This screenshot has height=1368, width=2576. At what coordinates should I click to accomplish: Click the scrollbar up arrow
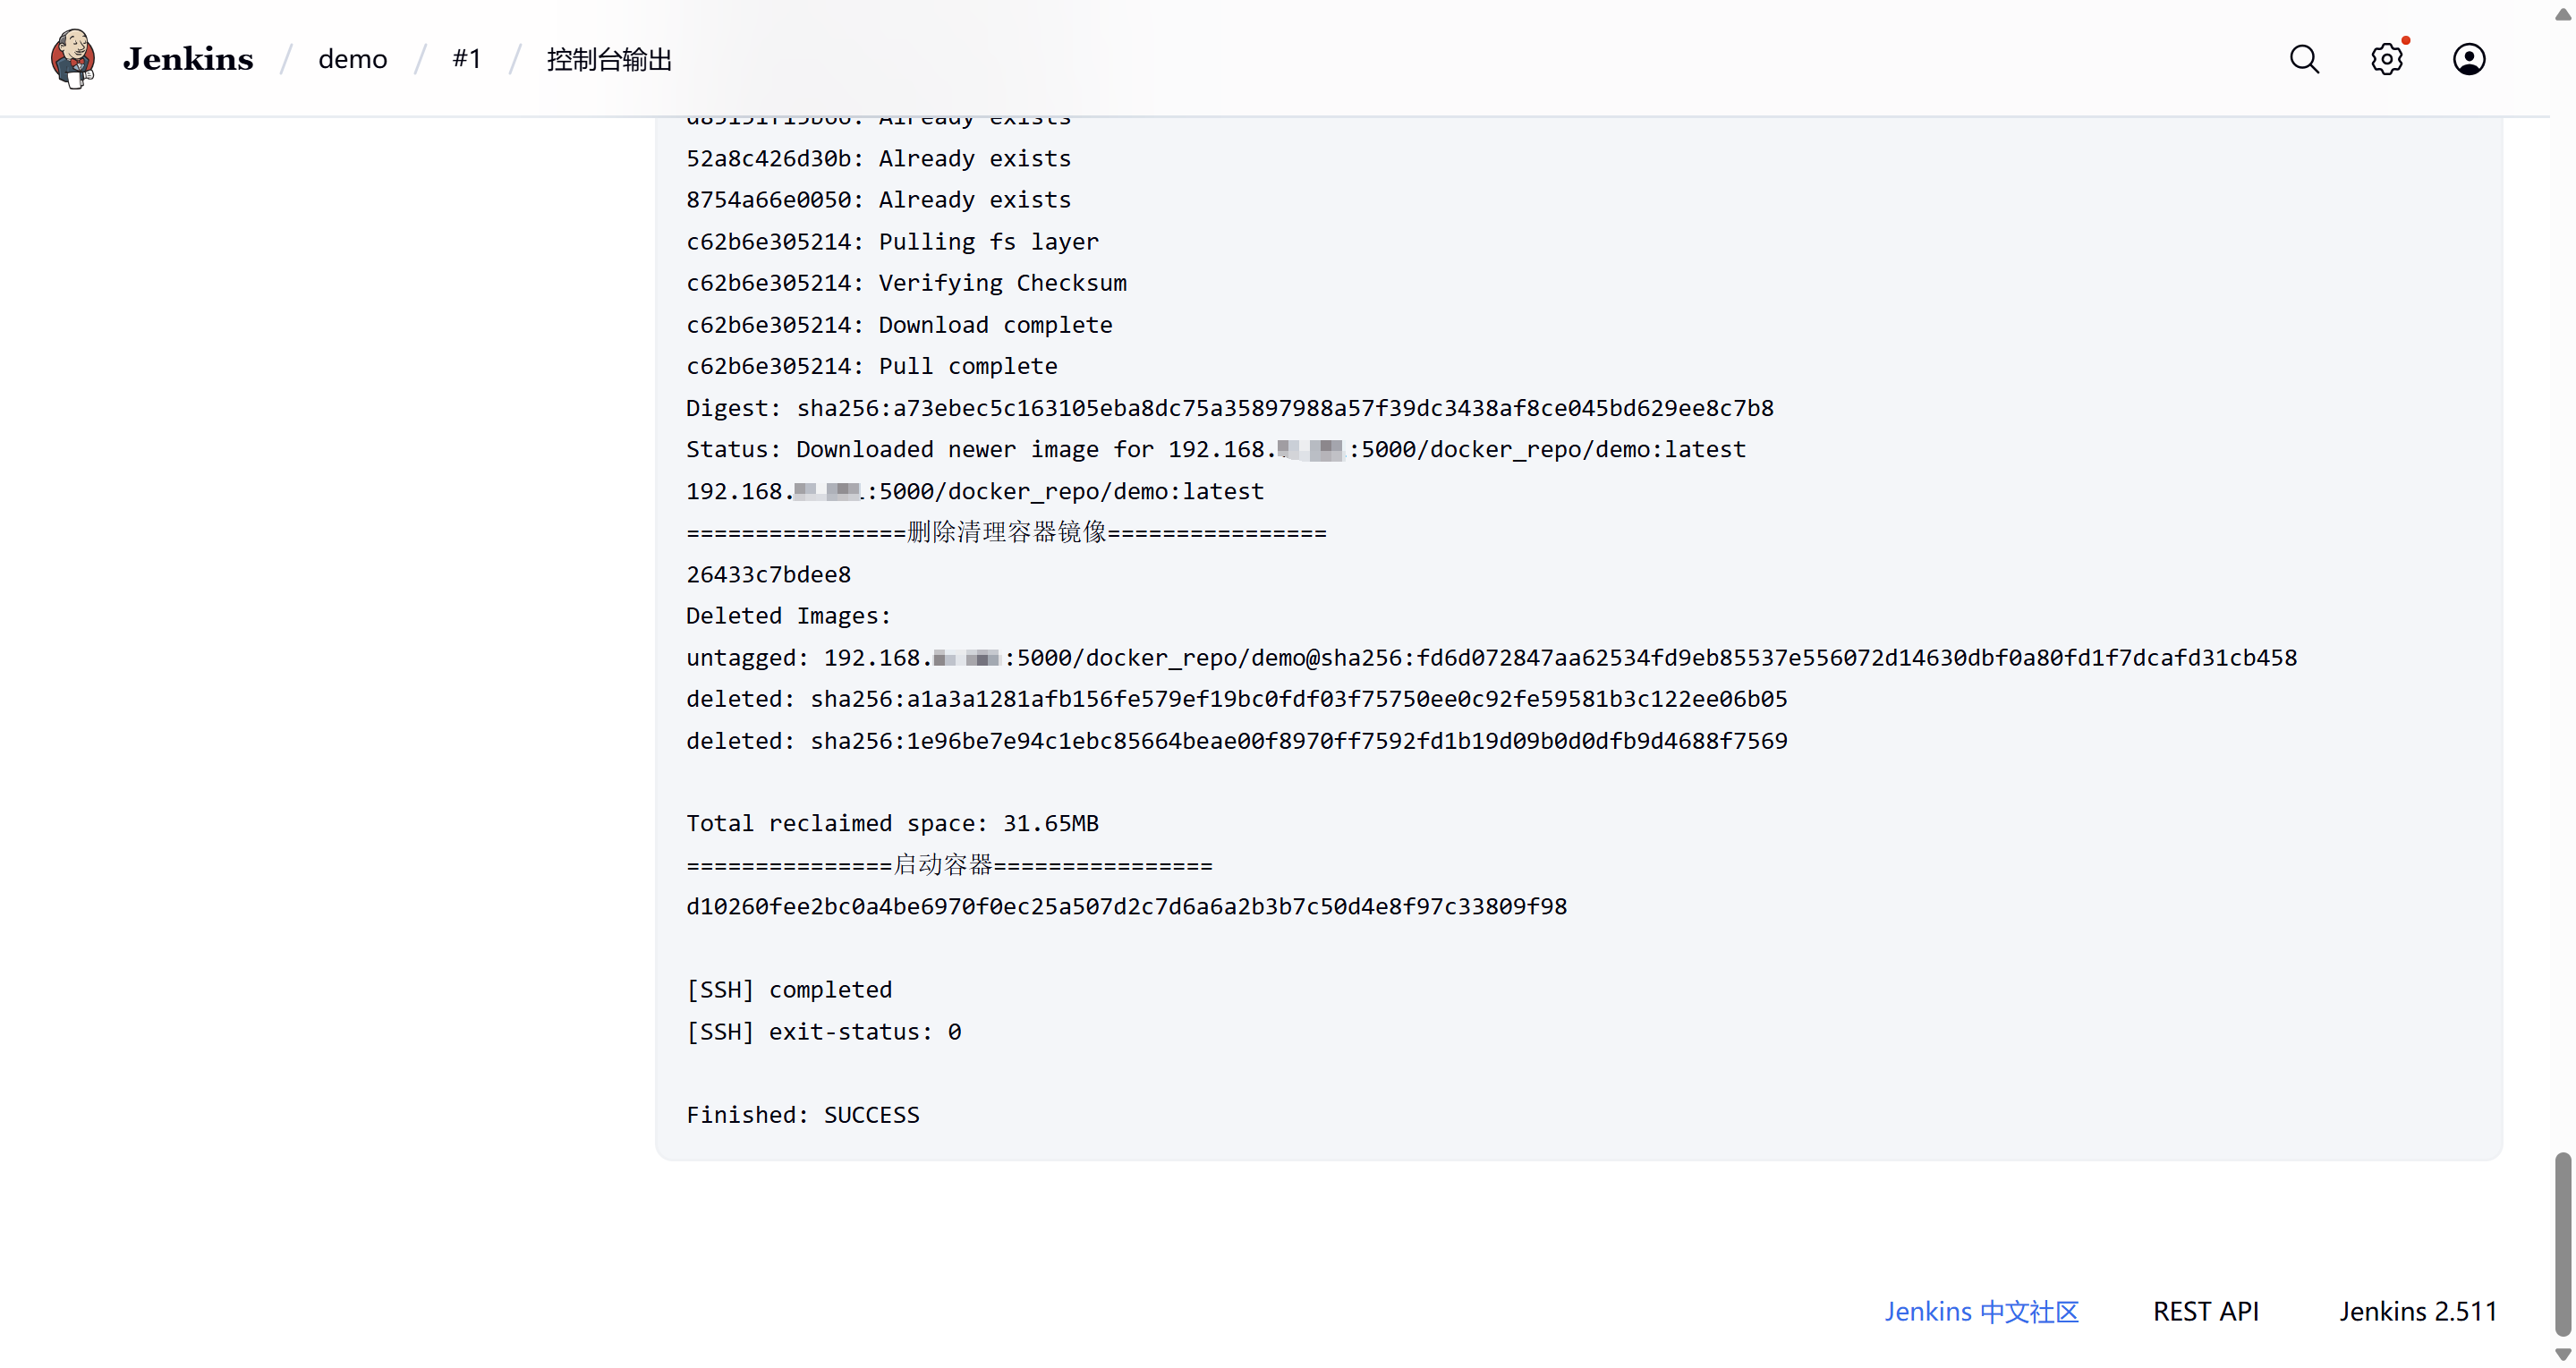coord(2562,14)
